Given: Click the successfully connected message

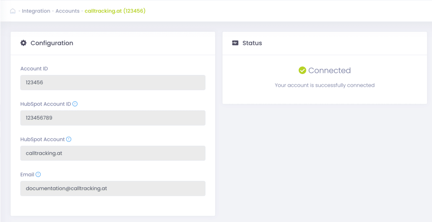Looking at the screenshot, I should (x=324, y=85).
